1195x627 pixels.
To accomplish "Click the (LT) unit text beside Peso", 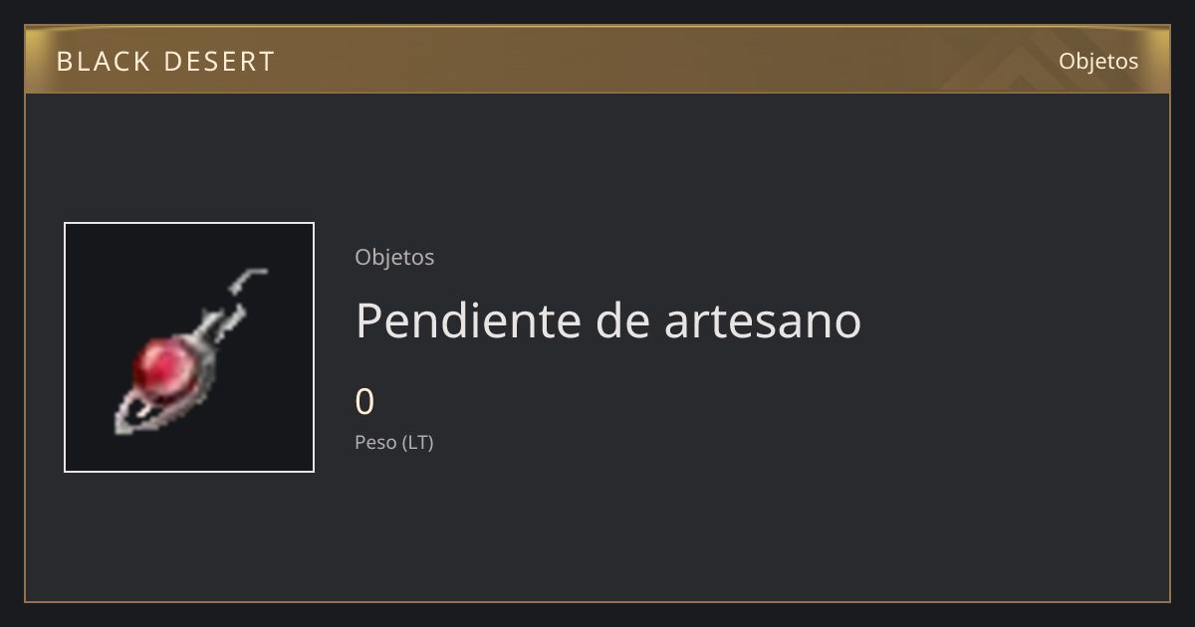I will pos(417,442).
